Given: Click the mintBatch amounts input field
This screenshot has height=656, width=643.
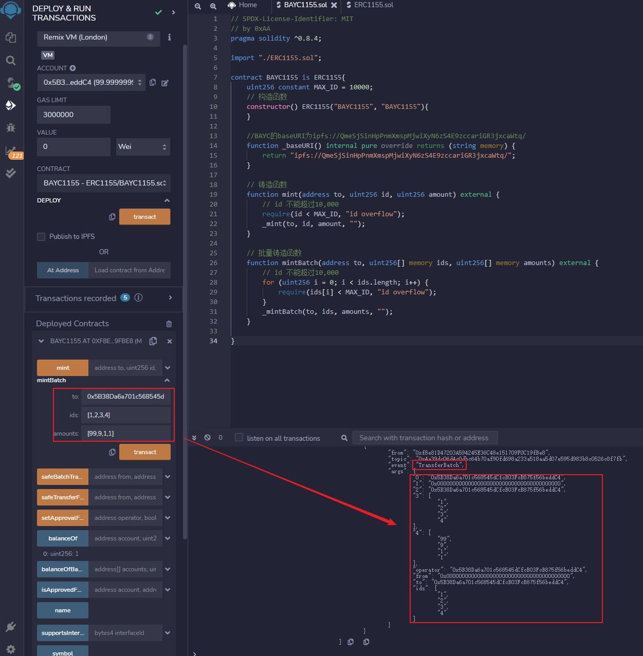Looking at the screenshot, I should click(126, 434).
